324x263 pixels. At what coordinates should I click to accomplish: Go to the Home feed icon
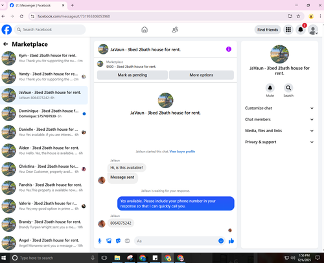(145, 30)
